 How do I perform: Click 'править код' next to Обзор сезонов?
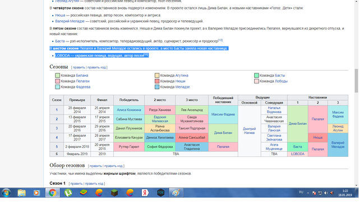[113, 166]
